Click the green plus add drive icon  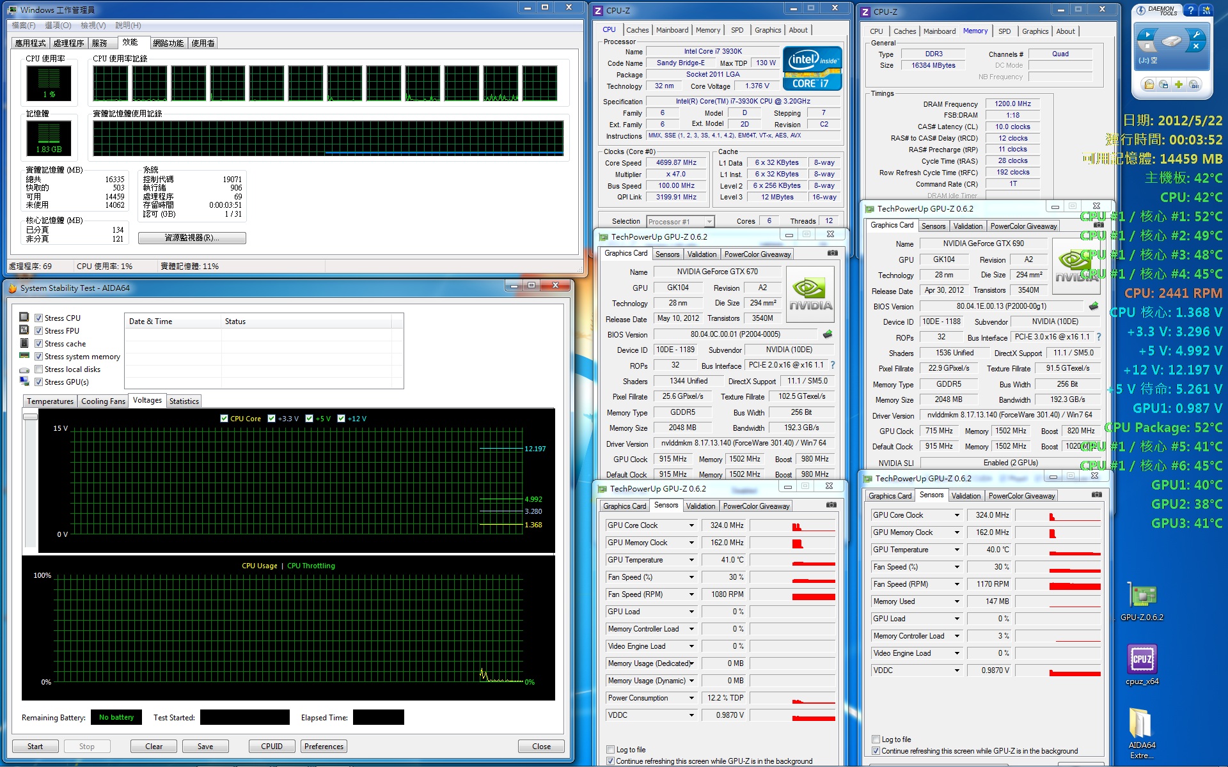pyautogui.click(x=1179, y=84)
